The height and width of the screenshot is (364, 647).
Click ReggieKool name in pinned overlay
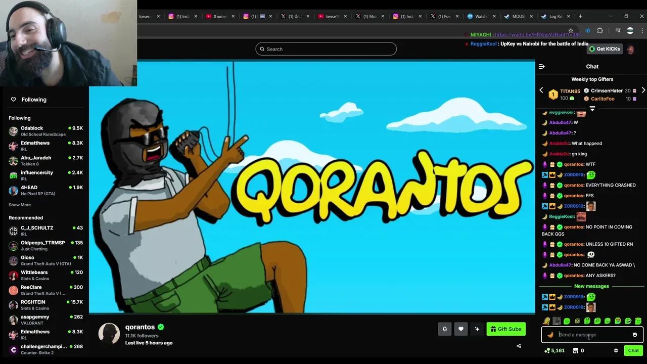(483, 44)
